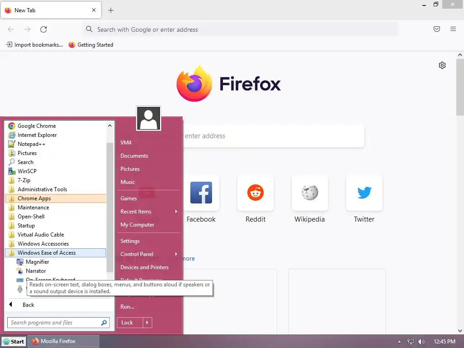Expand the Open-Shell folder
The image size is (464, 348).
click(x=55, y=217)
